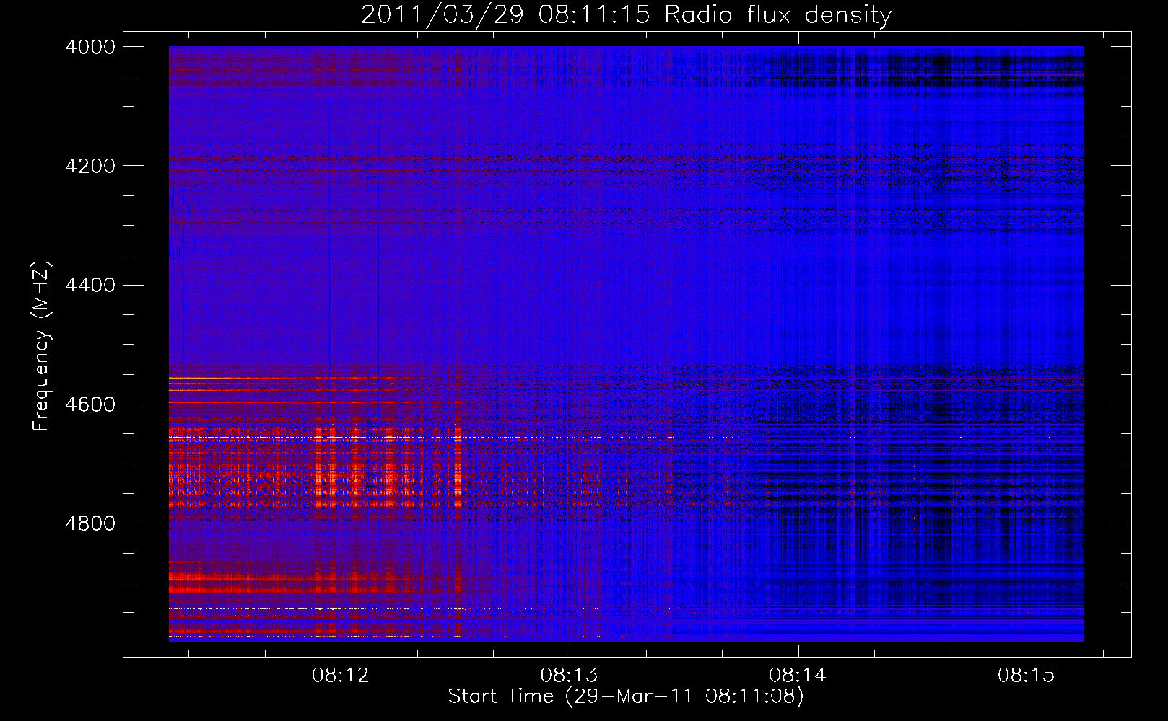Click the 4000 frequency tick label
This screenshot has height=721, width=1168.
tap(90, 47)
